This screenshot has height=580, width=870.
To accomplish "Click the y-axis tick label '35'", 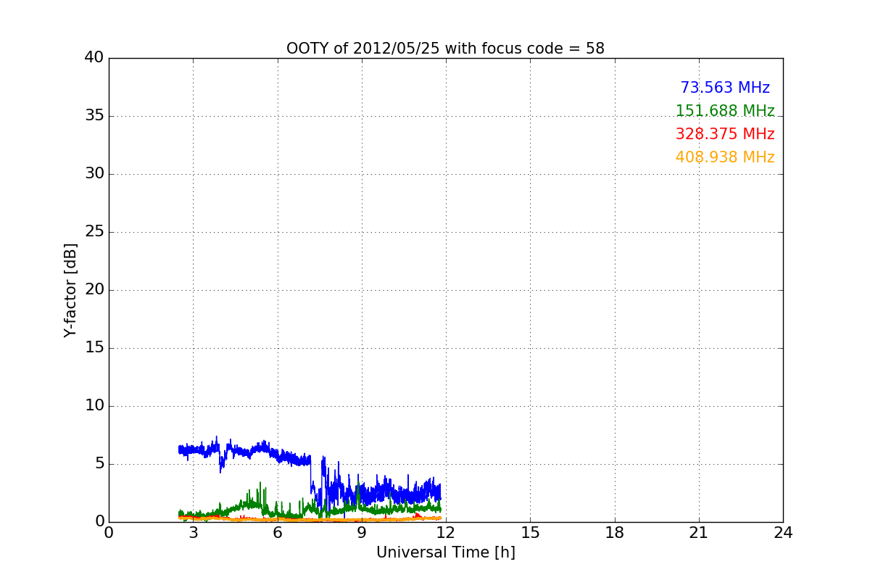I will pos(94,116).
